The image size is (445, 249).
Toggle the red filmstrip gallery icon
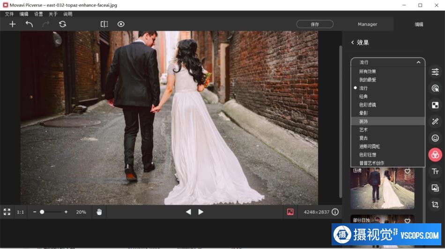(x=290, y=212)
